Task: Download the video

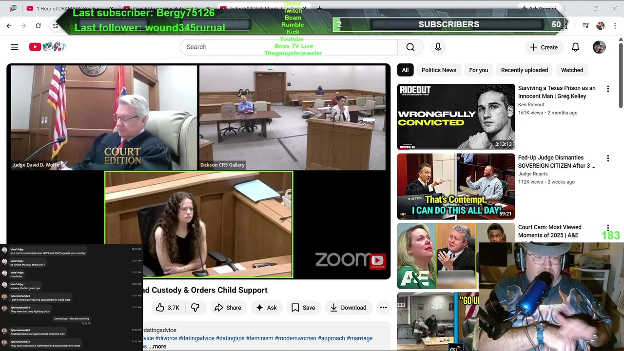Action: click(348, 308)
